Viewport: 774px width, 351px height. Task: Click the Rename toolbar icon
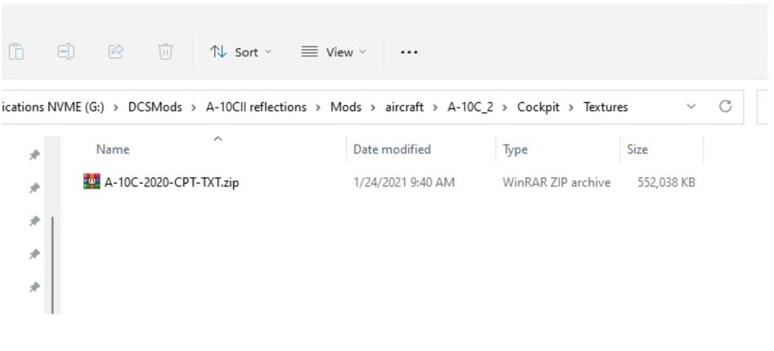[66, 52]
